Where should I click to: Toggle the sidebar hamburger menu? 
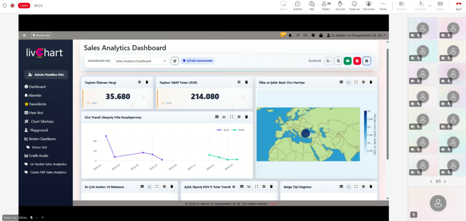point(25,35)
